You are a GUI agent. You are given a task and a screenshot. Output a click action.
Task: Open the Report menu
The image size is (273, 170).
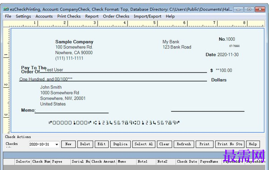92,17
